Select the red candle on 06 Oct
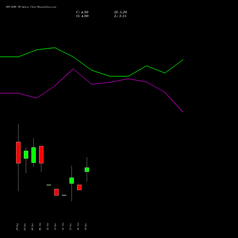This screenshot has height=238, width=238. tap(41, 155)
